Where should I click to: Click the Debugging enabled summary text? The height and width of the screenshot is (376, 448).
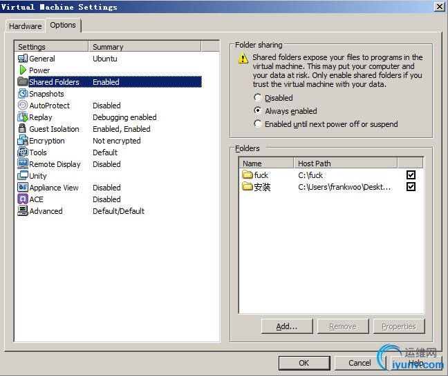click(124, 117)
